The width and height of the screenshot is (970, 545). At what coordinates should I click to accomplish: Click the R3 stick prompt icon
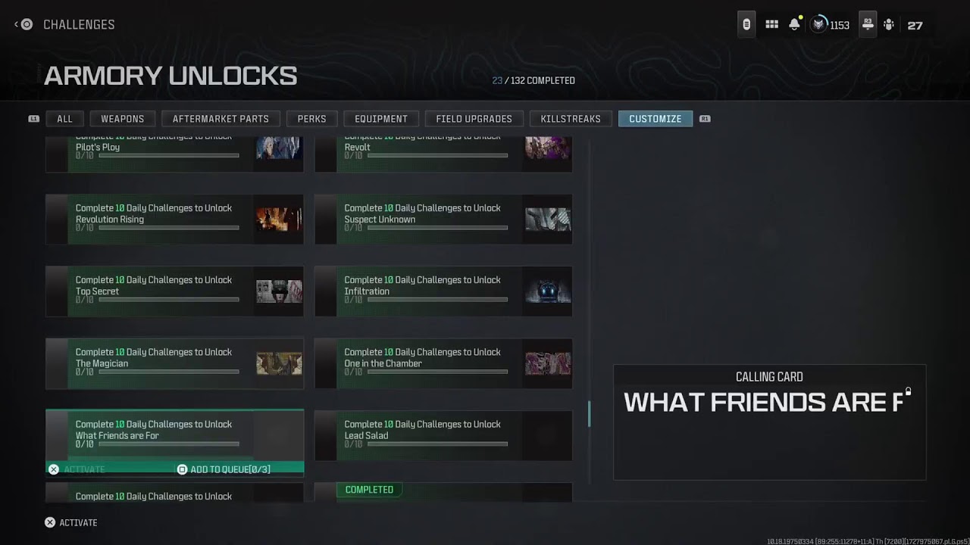[868, 24]
